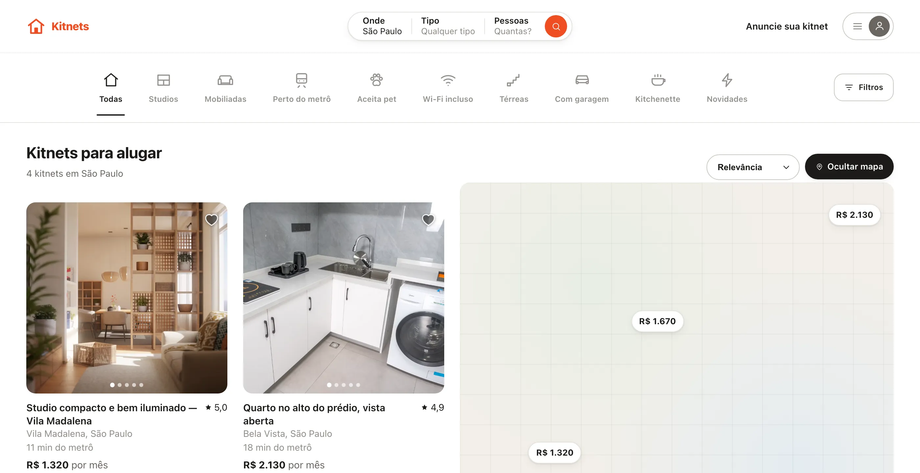Click the Kitnets house logo icon
The height and width of the screenshot is (473, 920).
coord(36,26)
